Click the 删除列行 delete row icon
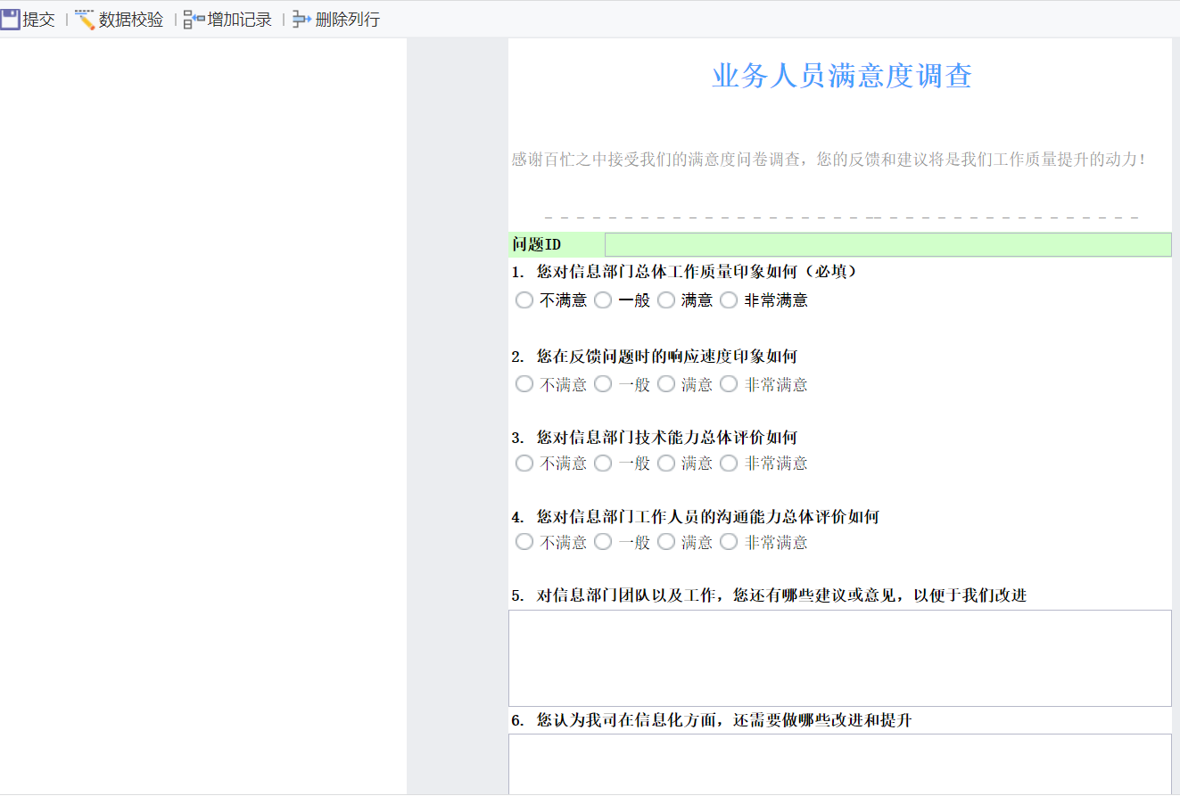Image resolution: width=1180 pixels, height=796 pixels. (x=301, y=19)
